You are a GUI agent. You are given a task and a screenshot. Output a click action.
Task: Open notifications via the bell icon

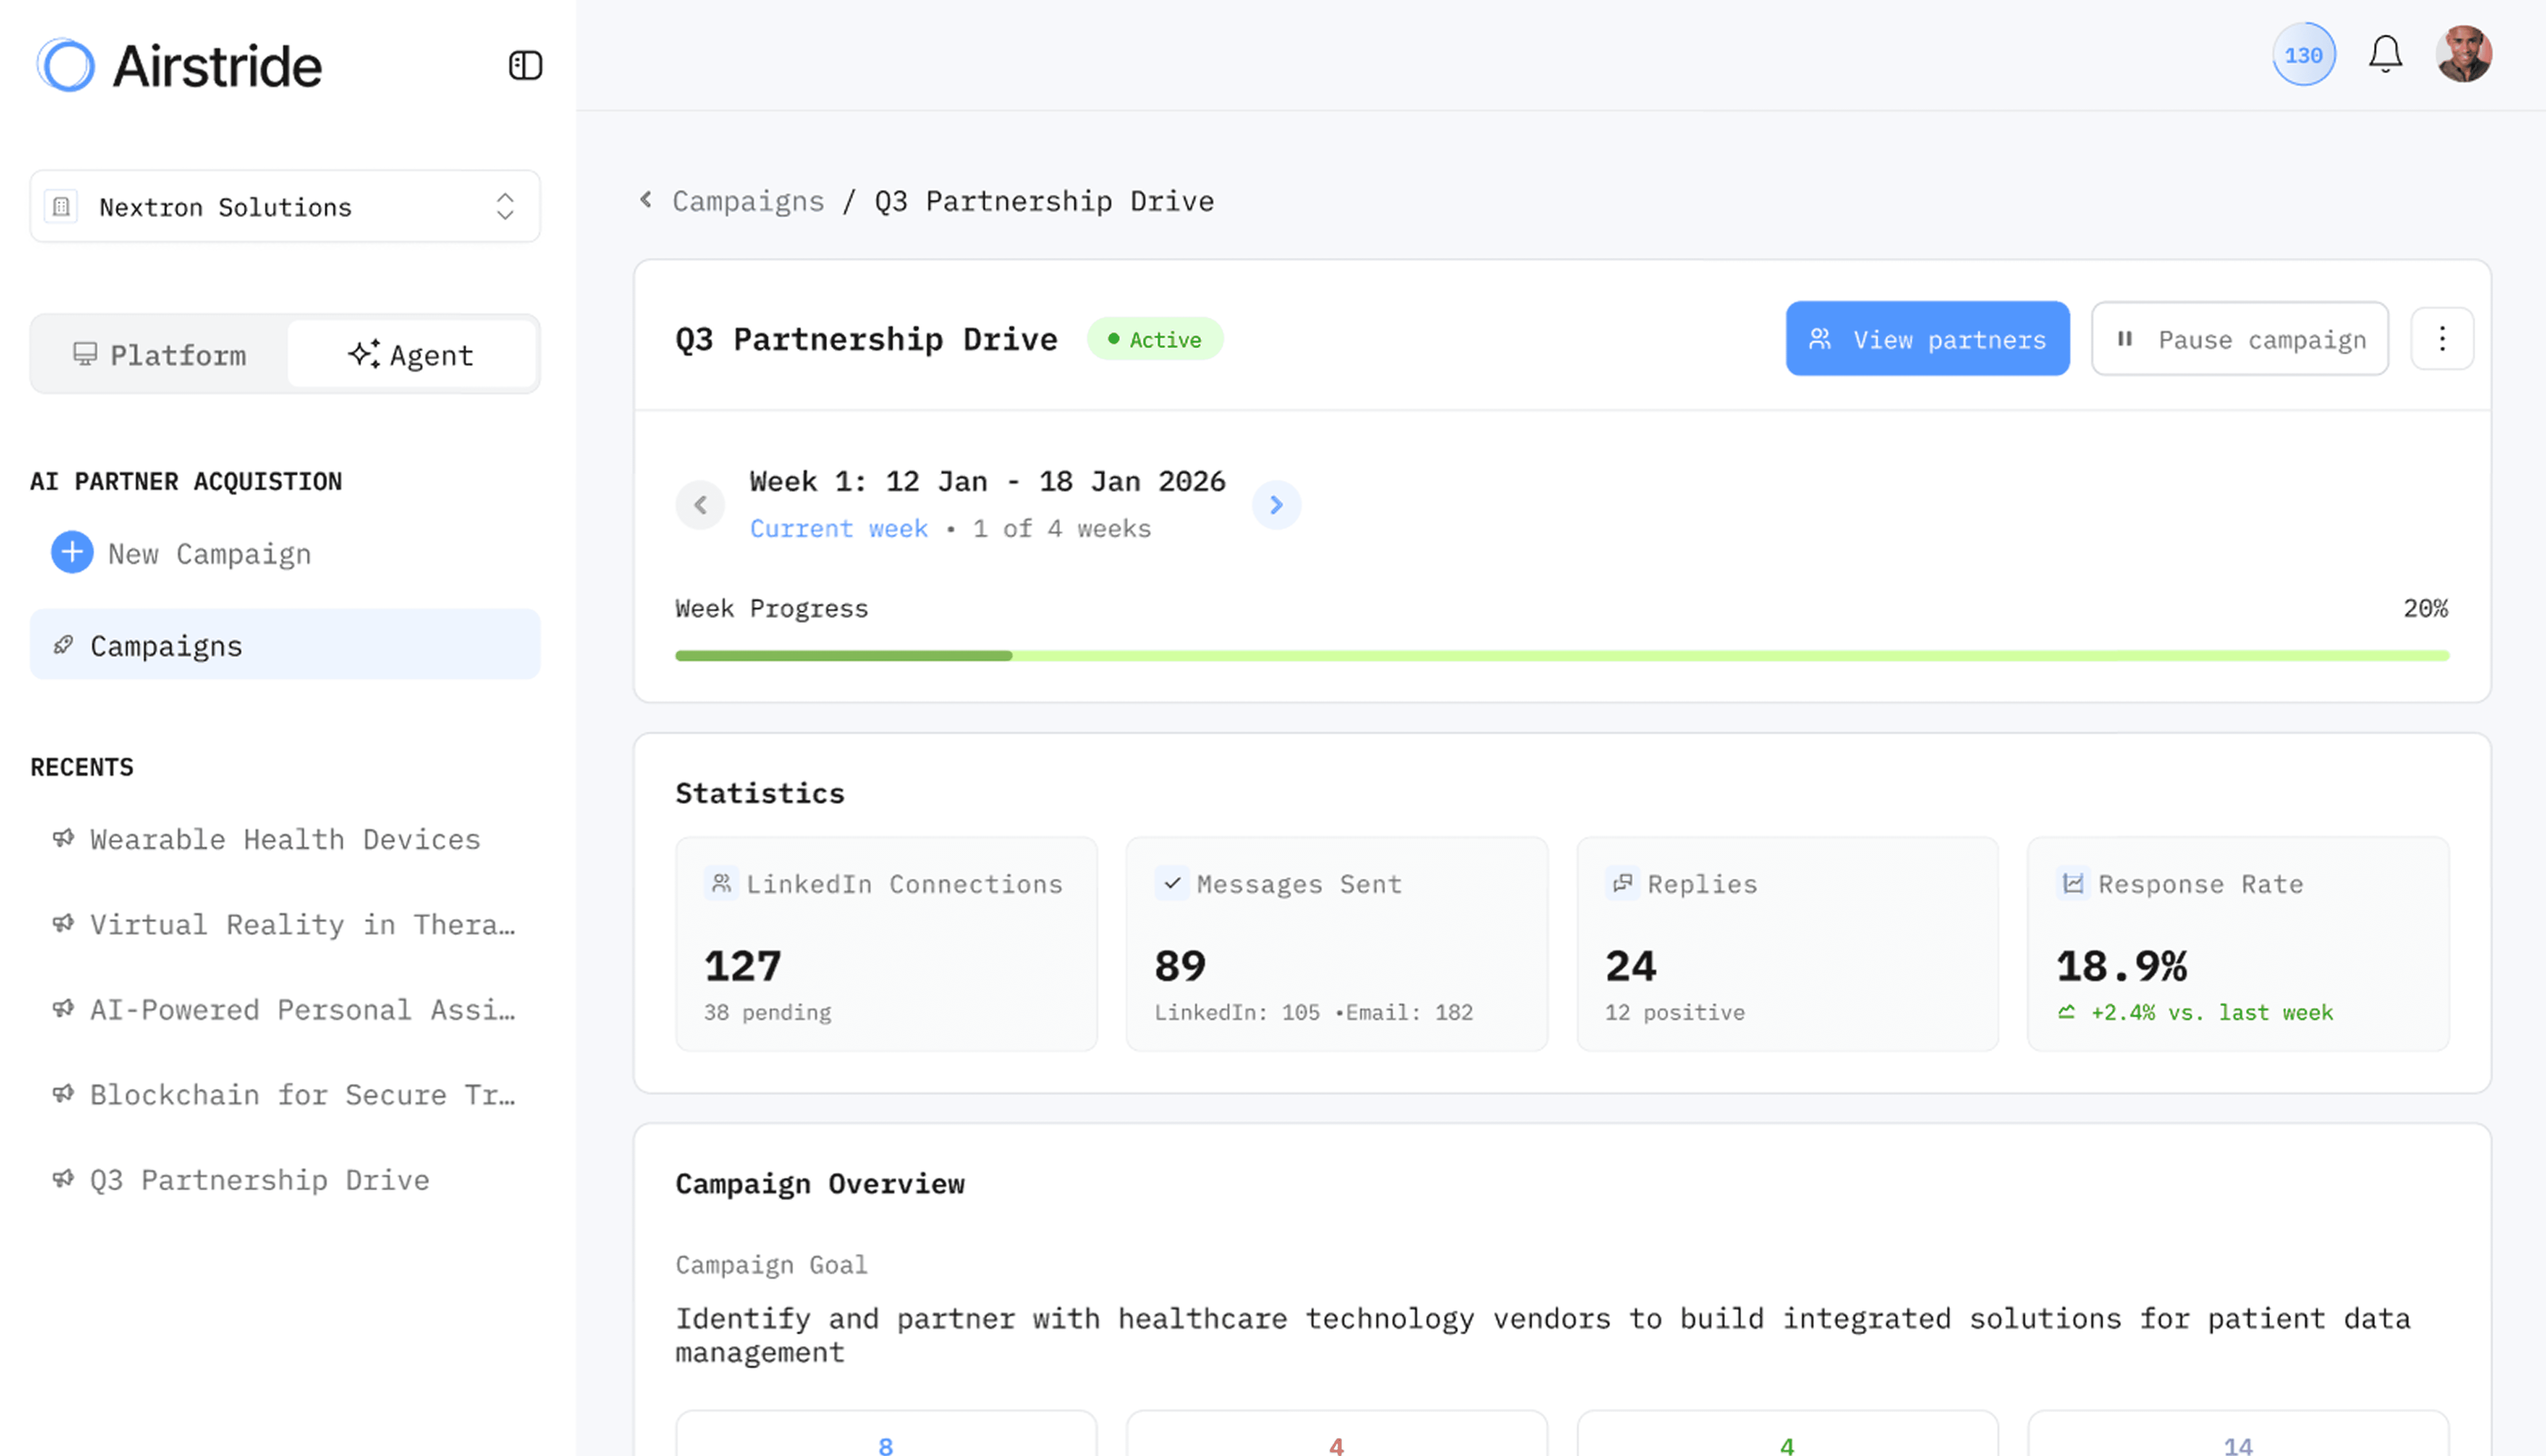2385,54
